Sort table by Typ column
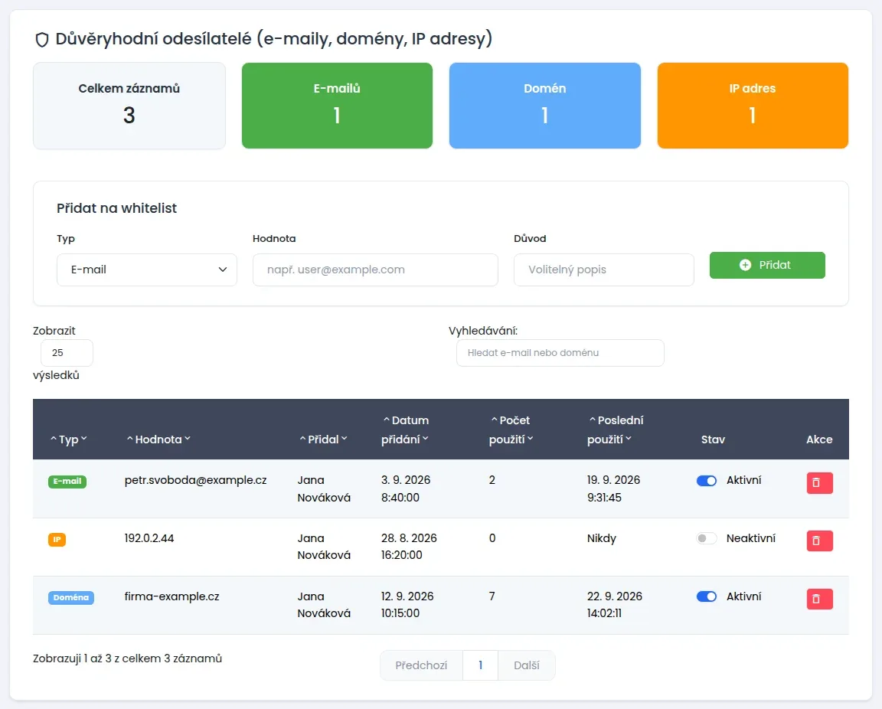 69,439
